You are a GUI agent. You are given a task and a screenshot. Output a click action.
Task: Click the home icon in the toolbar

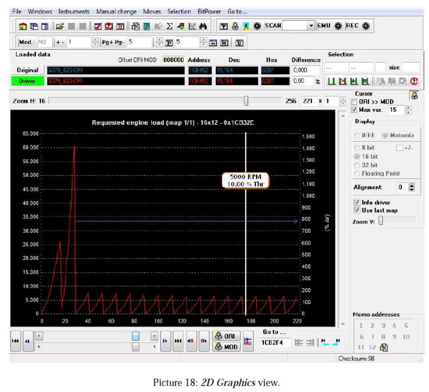22,26
